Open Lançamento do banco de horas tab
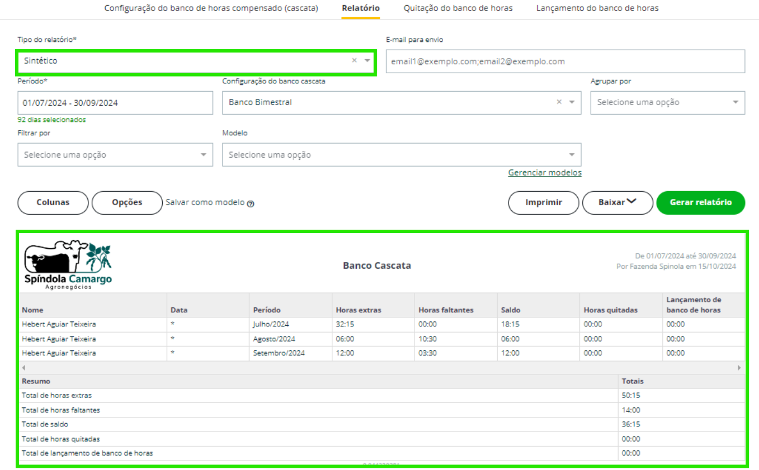This screenshot has width=759, height=470. [597, 8]
